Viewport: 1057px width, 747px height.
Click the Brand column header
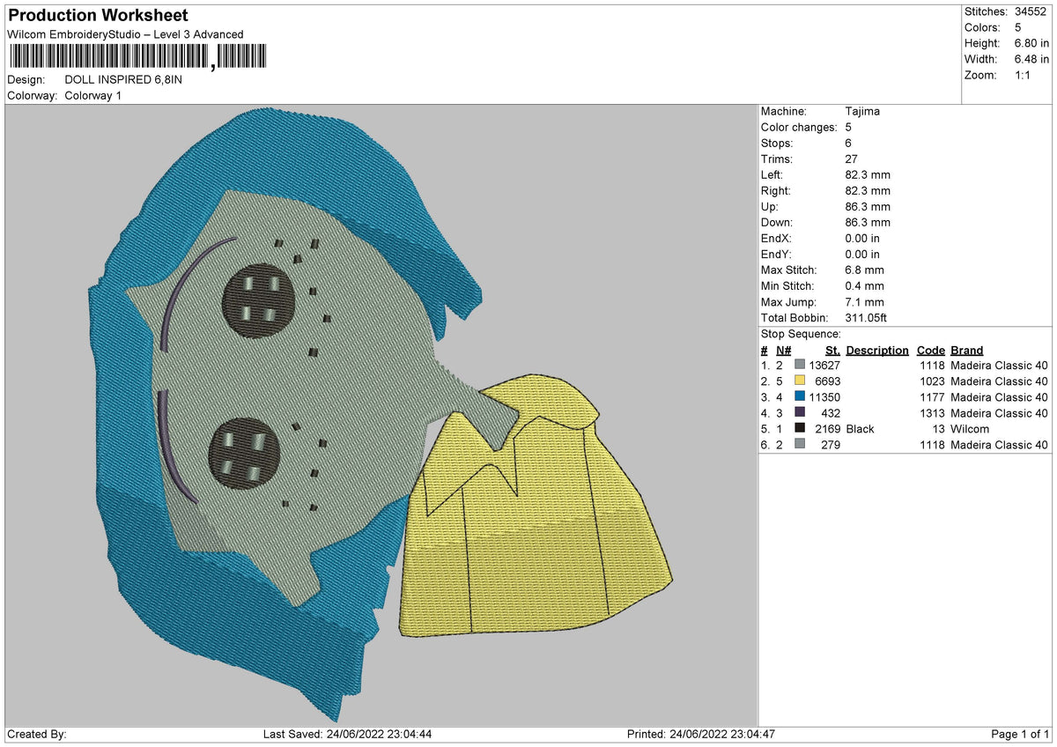click(x=967, y=351)
